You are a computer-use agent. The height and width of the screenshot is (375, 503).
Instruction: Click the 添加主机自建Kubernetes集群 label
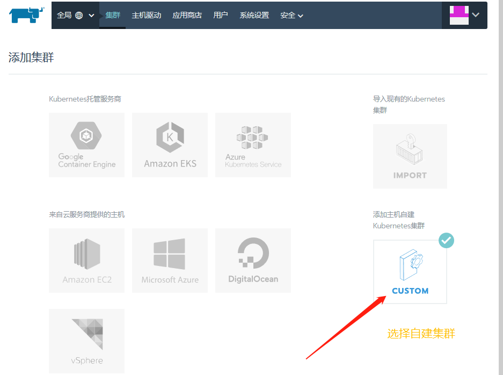click(399, 220)
